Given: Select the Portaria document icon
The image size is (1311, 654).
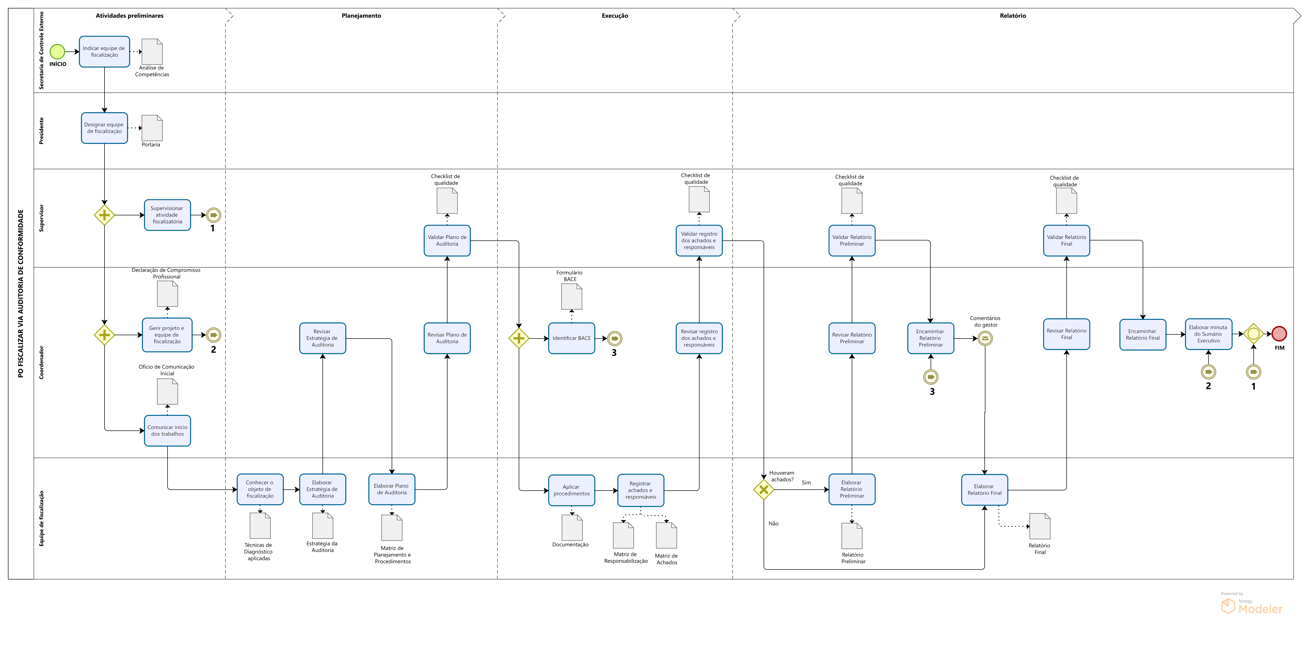Looking at the screenshot, I should pyautogui.click(x=152, y=128).
